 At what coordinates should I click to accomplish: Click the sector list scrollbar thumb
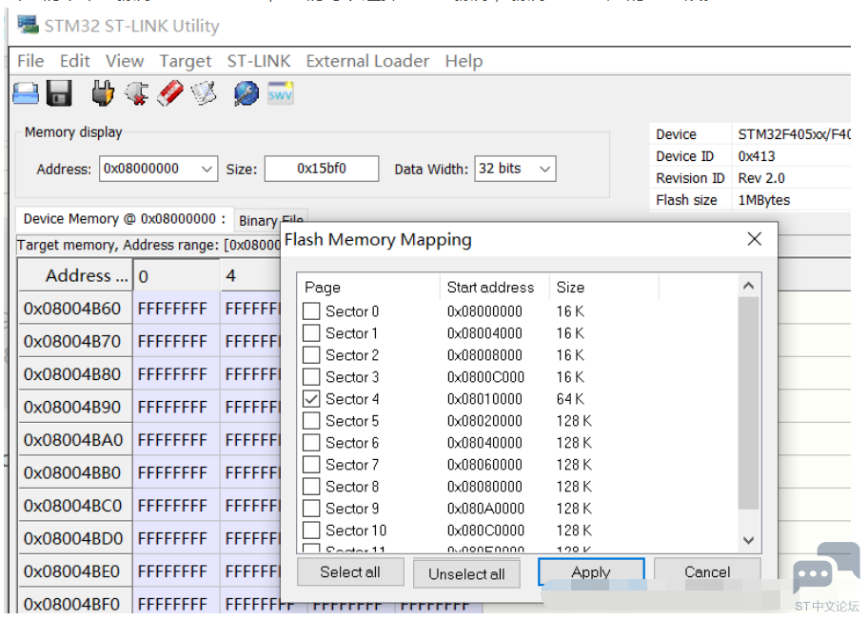[748, 403]
